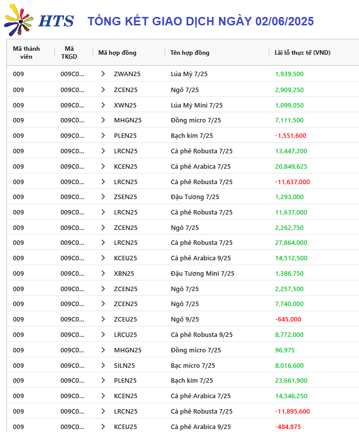Click the Bạch kim 7/25 cell with 23,661,900
This screenshot has height=432, width=359.
192,380
